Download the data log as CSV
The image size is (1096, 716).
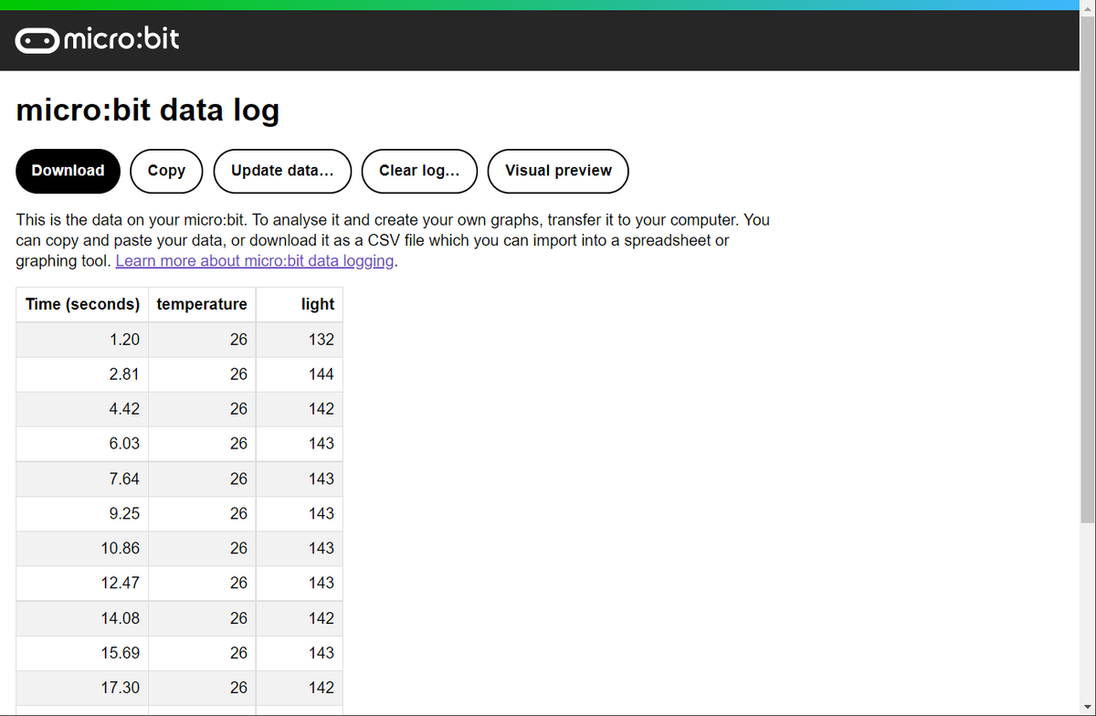[x=68, y=171]
